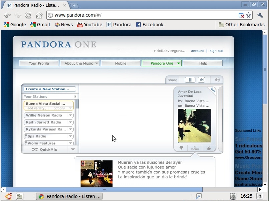269x201 pixels.
Task: Open the Pandora bookmark
Action: click(119, 25)
